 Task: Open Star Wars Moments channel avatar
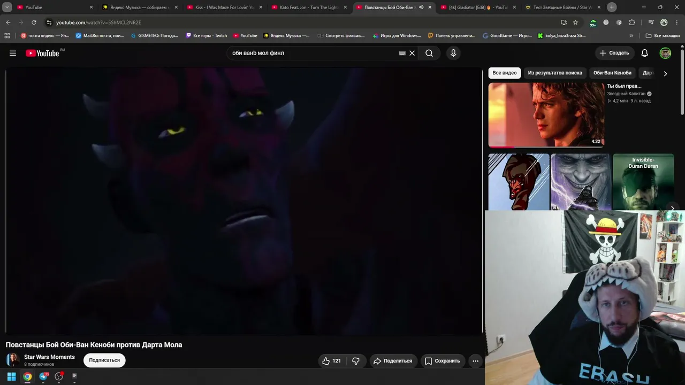(x=12, y=360)
